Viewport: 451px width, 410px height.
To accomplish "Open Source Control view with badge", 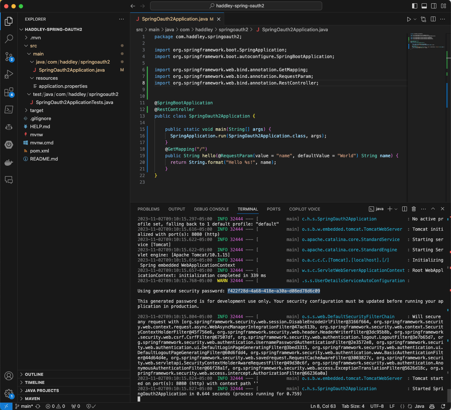I will (9, 57).
